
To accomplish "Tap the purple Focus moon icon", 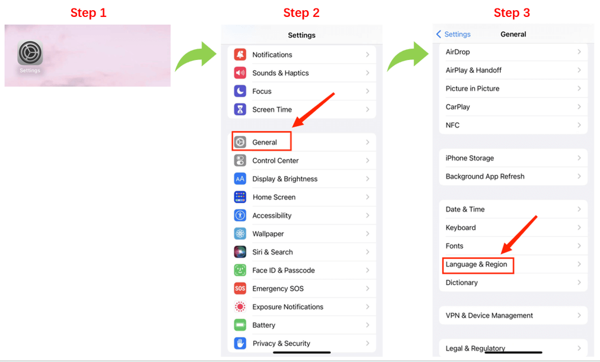I will (240, 91).
